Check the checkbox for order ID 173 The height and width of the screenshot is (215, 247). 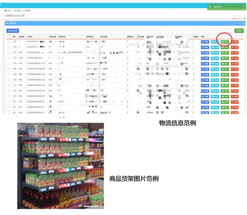9,53
